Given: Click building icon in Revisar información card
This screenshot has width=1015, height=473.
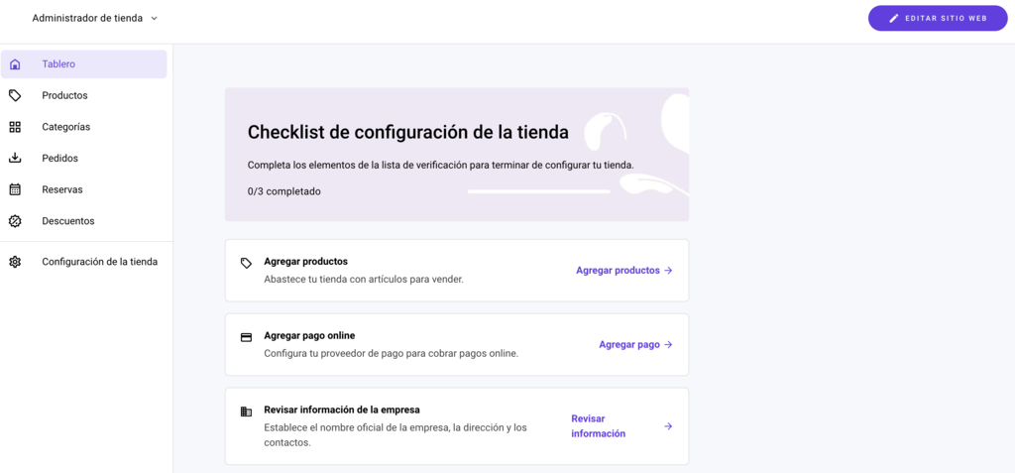Looking at the screenshot, I should pyautogui.click(x=246, y=412).
